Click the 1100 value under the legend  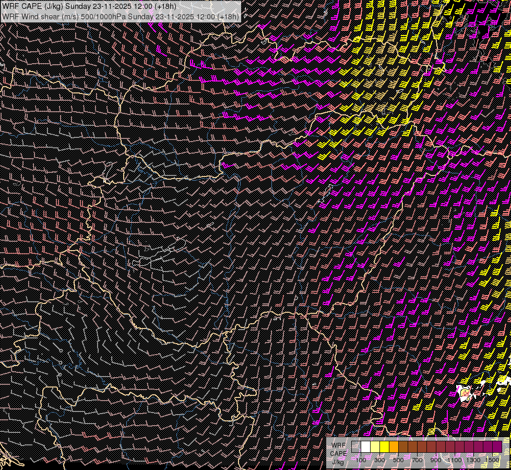(x=455, y=460)
